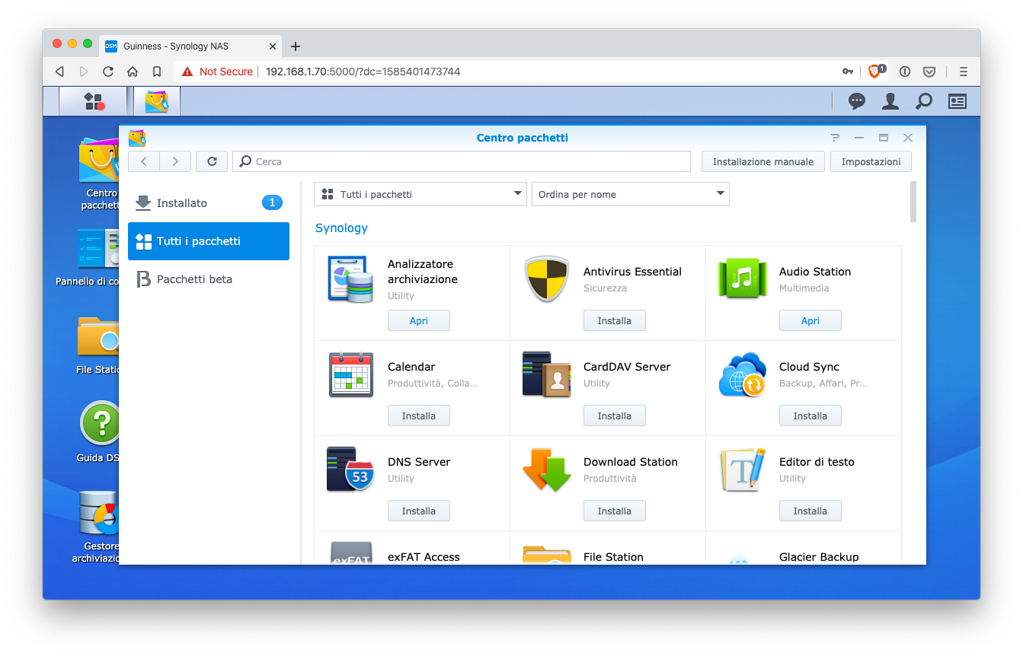Click the CardDAV Server package icon
This screenshot has height=656, width=1023.
(547, 374)
